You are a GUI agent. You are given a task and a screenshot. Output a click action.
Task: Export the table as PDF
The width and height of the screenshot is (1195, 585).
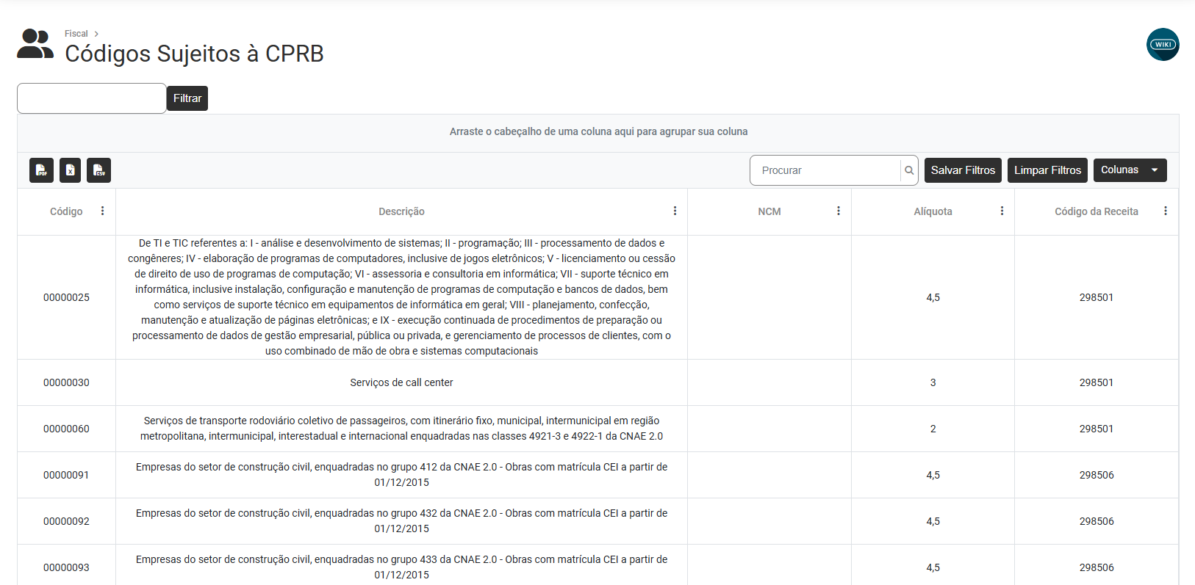click(42, 170)
